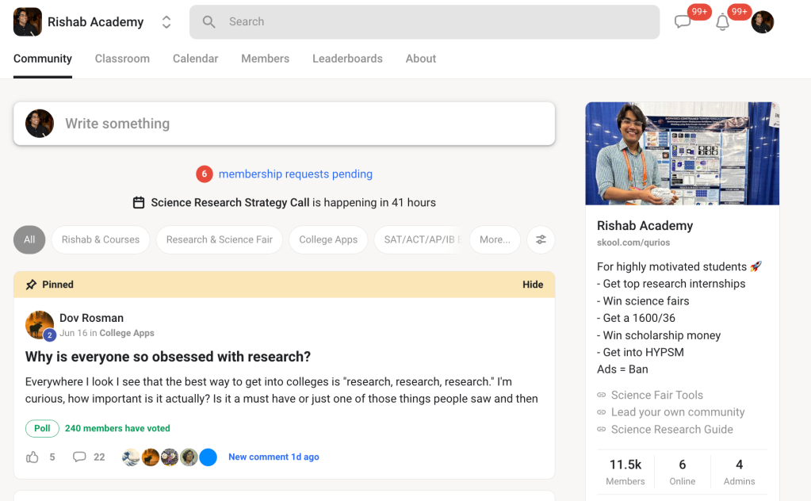Go to the Leaderboards tab

[347, 59]
